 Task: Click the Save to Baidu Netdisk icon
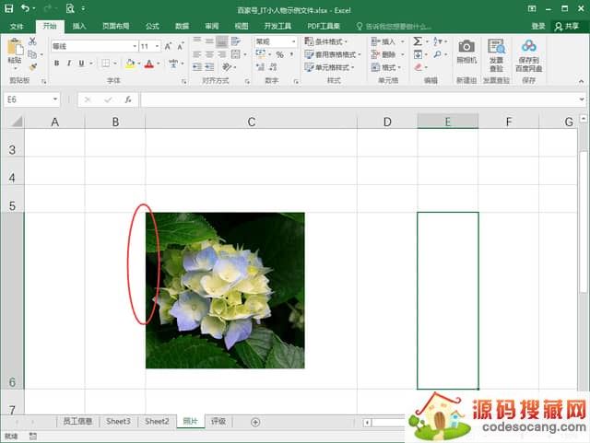528,47
